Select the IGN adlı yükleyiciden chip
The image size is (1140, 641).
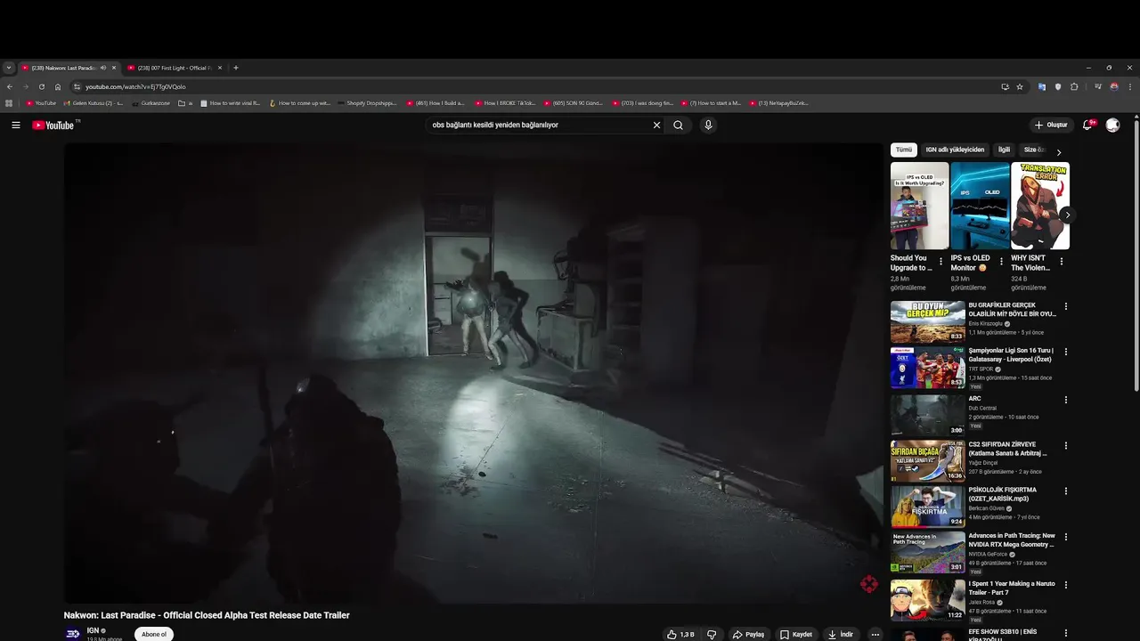tap(955, 150)
